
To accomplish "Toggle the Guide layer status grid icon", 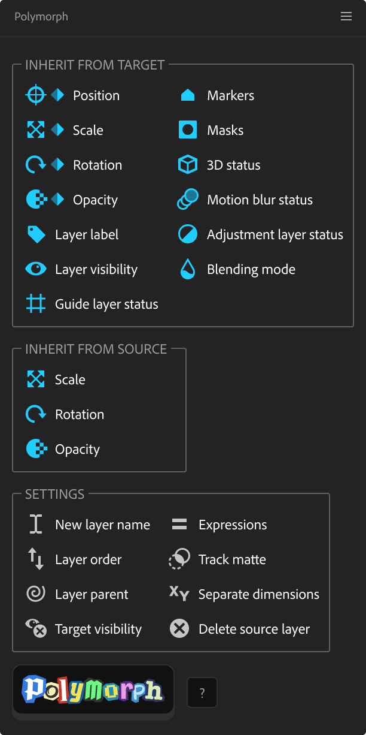I will pyautogui.click(x=36, y=304).
